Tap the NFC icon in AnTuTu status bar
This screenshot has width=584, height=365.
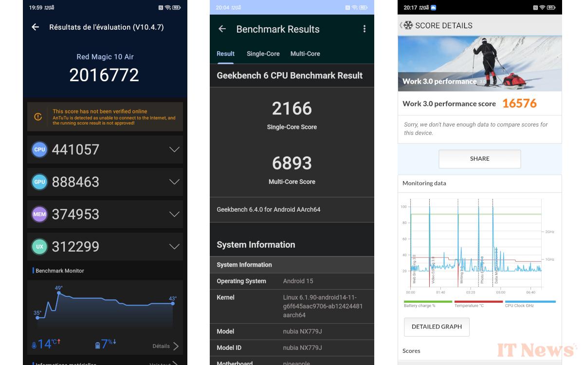tap(161, 8)
